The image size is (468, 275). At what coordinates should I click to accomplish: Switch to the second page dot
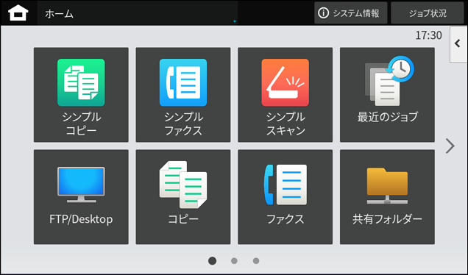coord(234,261)
